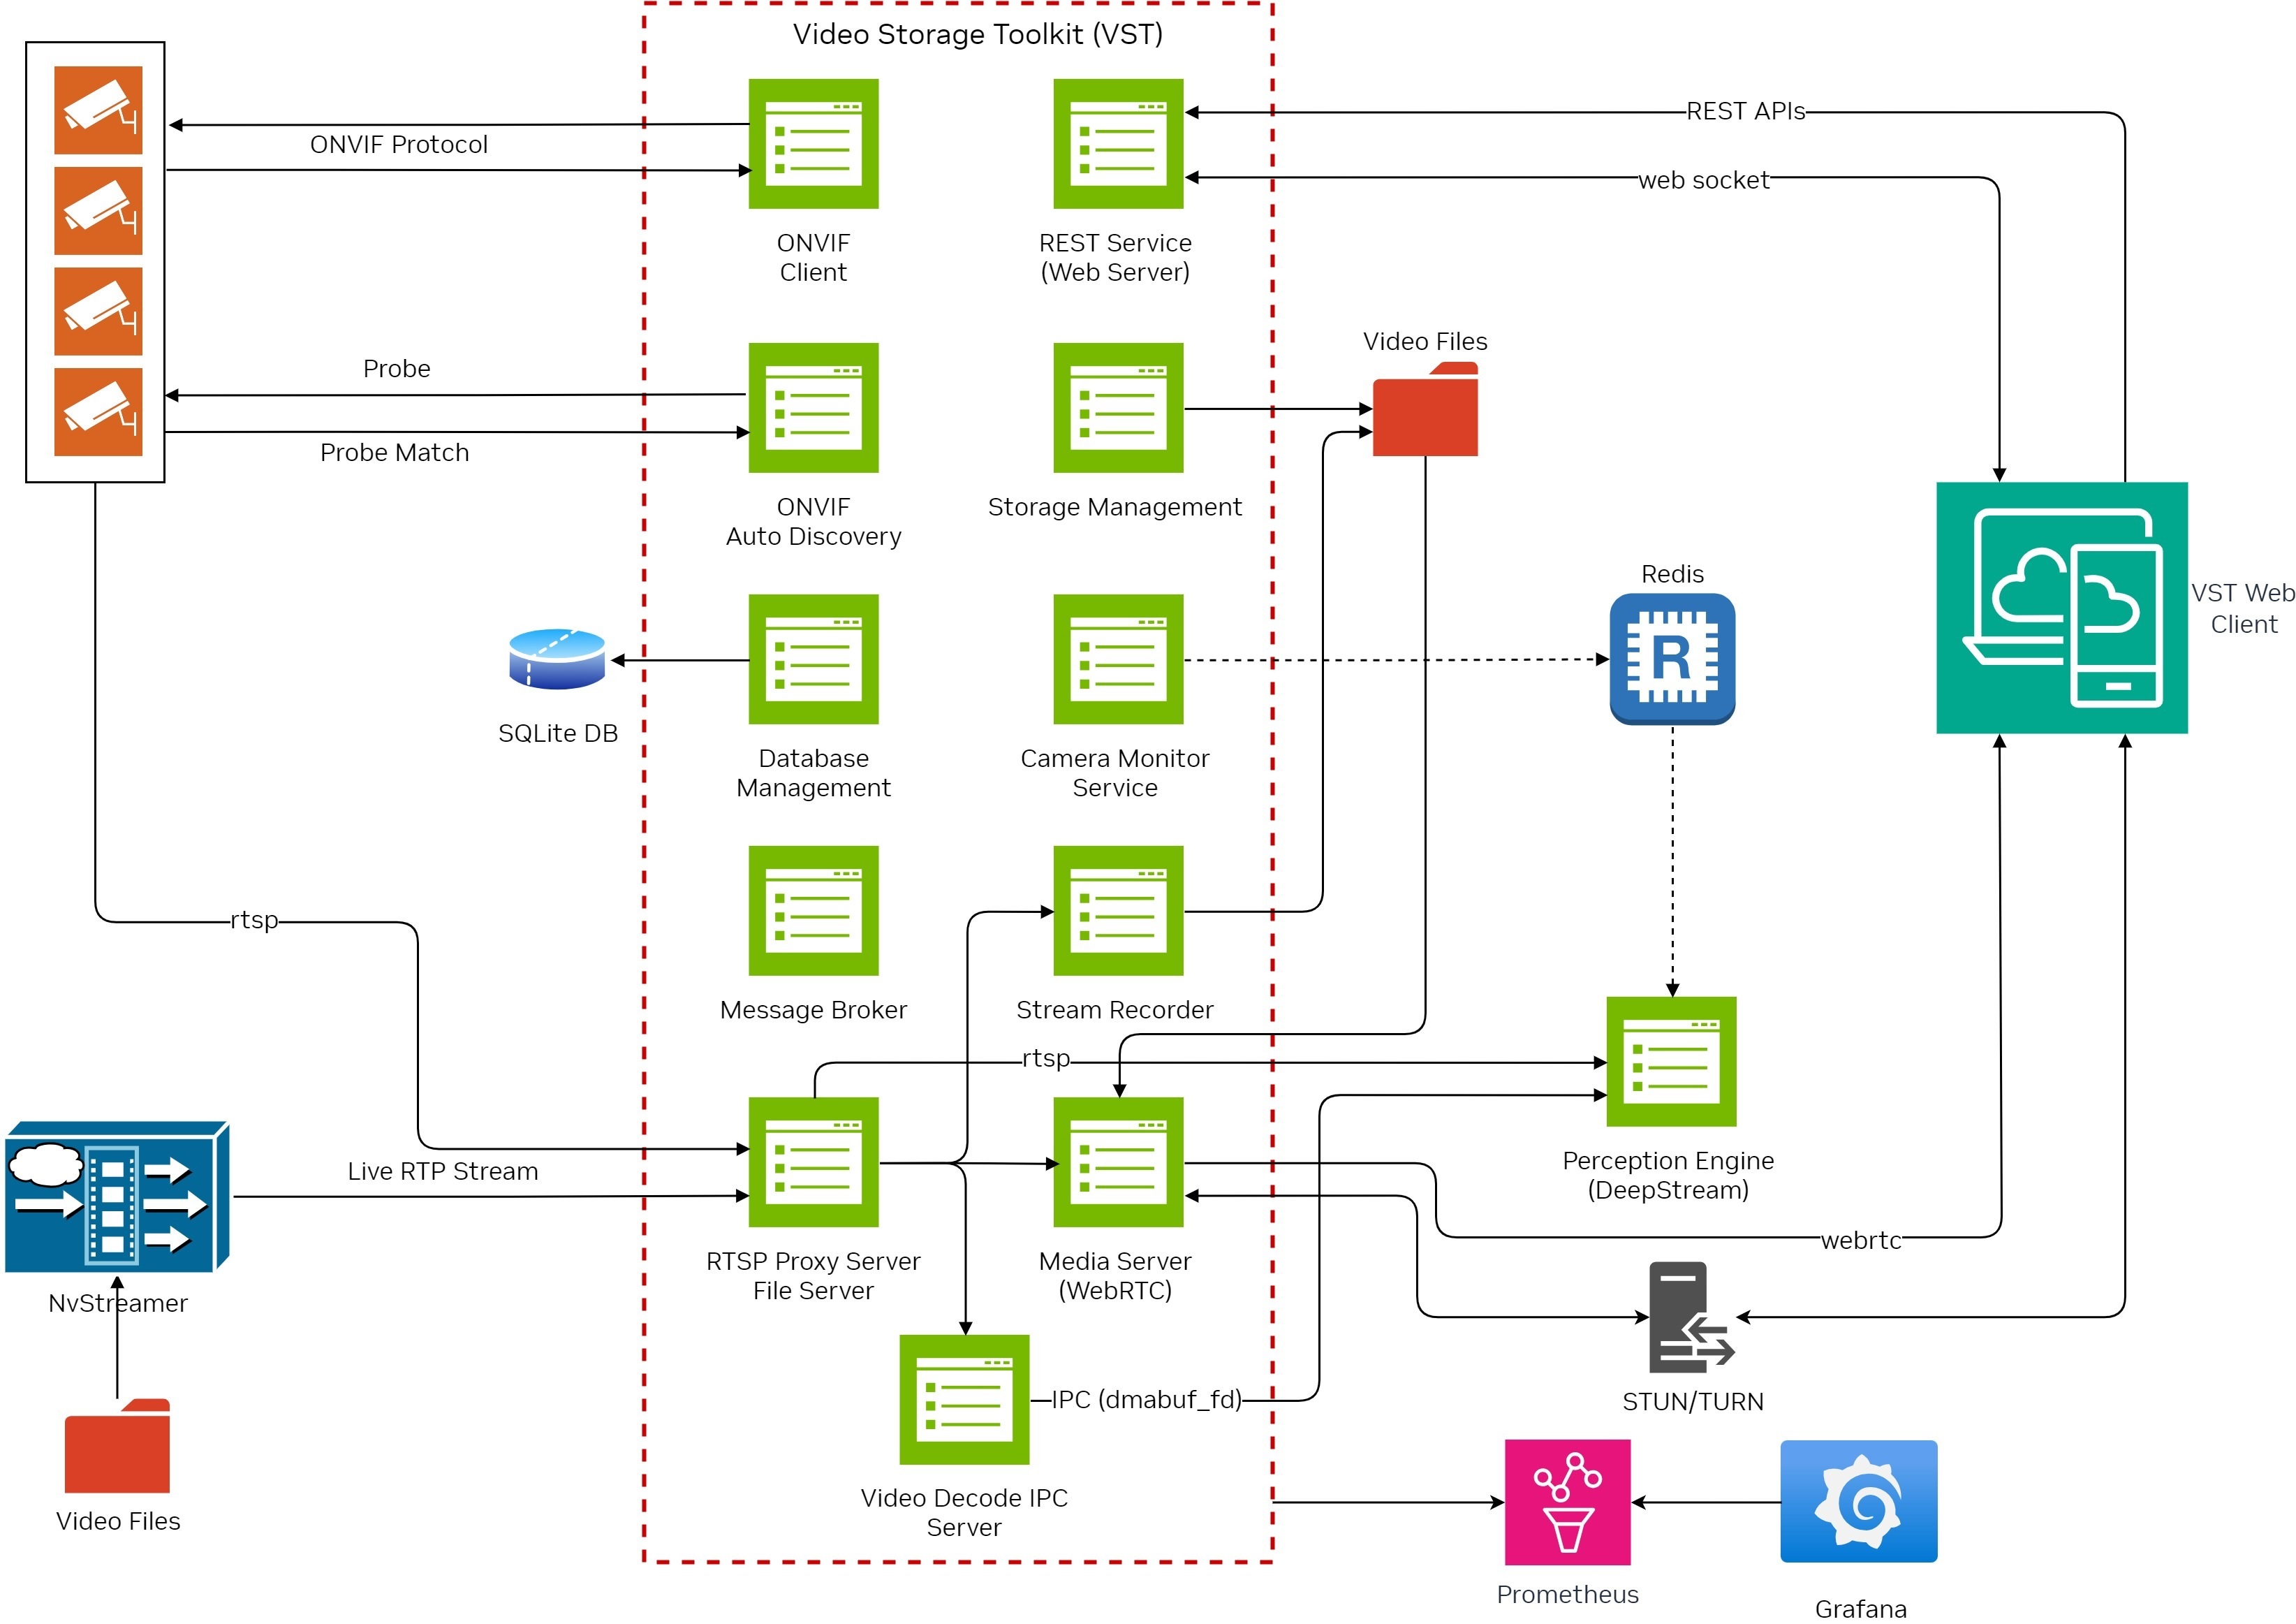
Task: Select the Camera Monitor Service icon
Action: [x=1117, y=660]
